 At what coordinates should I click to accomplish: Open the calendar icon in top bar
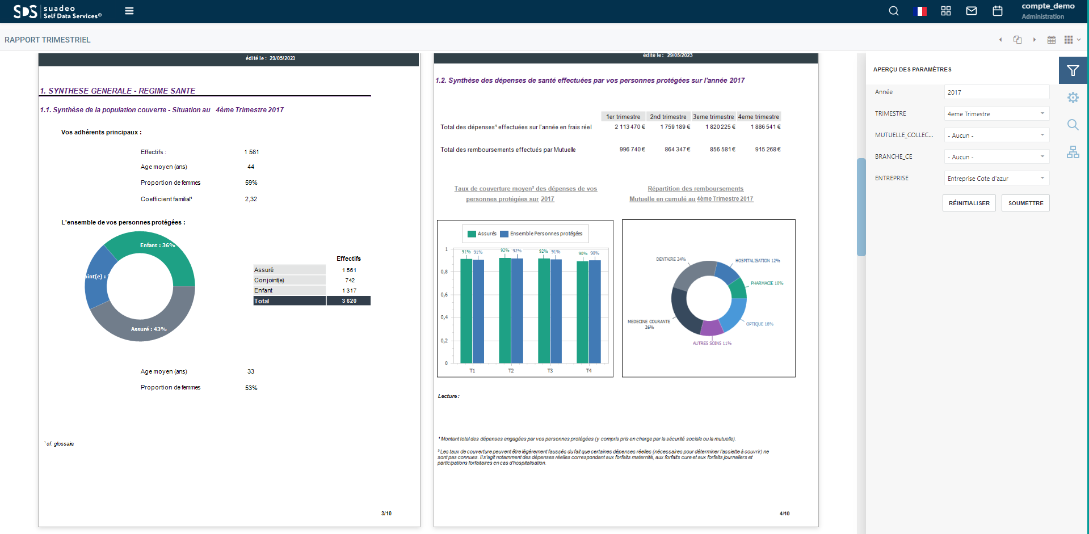(x=998, y=11)
